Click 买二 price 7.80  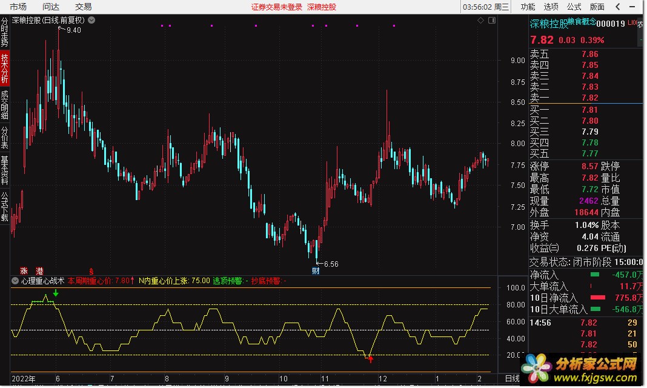(589, 121)
